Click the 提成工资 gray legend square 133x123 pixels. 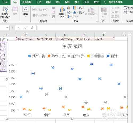[x=69, y=56]
